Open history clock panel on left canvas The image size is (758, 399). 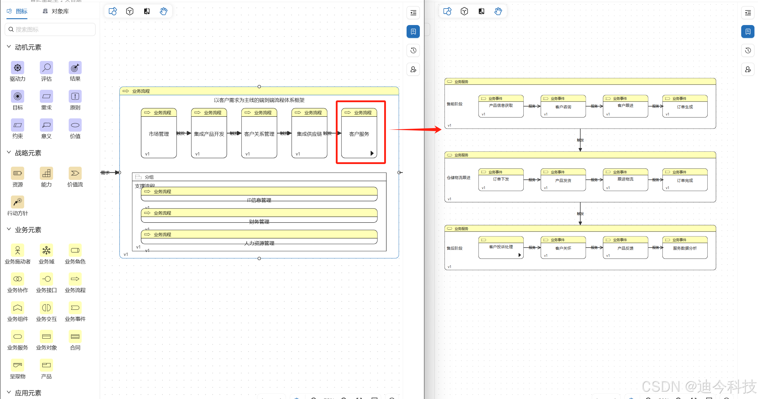(x=413, y=50)
